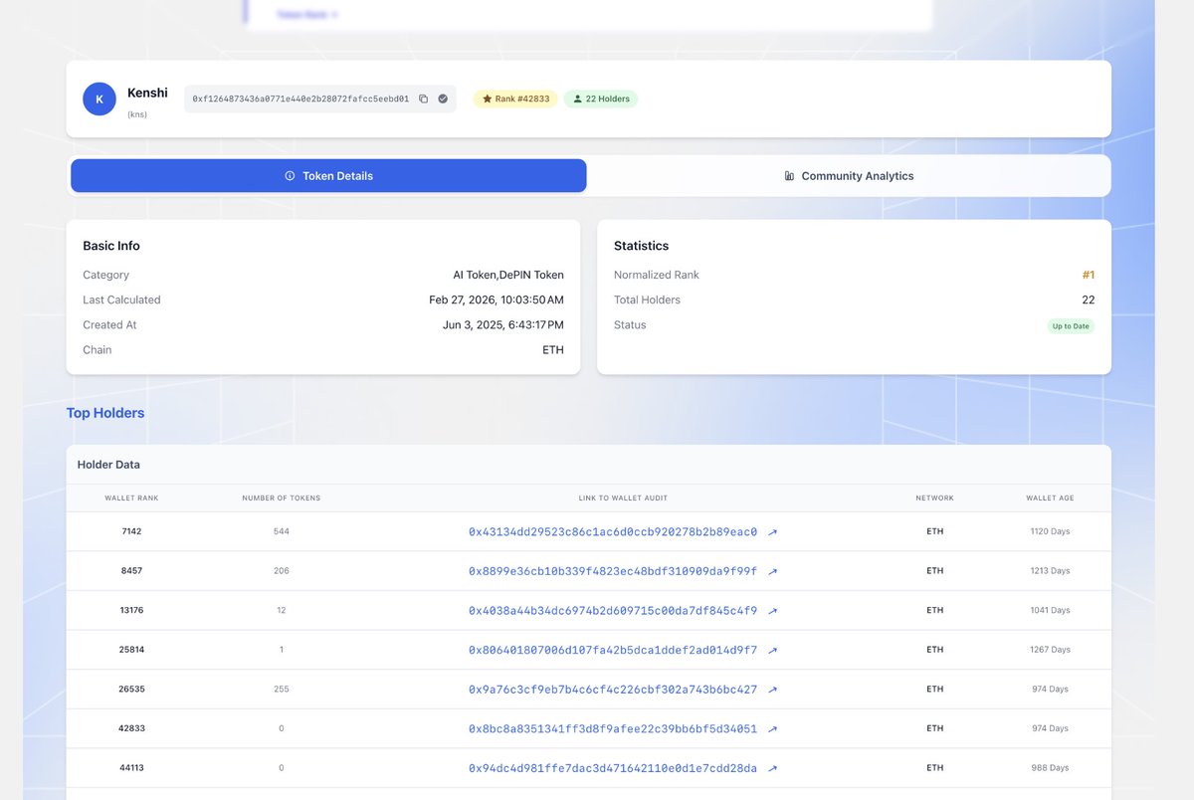The image size is (1194, 800).
Task: Select the Token Details tab
Action: pyautogui.click(x=328, y=176)
